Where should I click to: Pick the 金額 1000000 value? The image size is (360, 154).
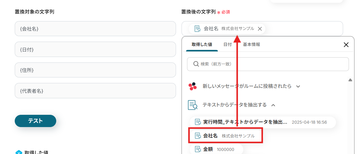coord(219,149)
